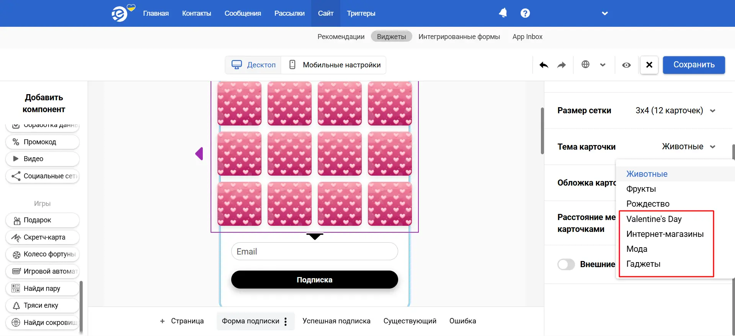Open the notifications bell
The image size is (735, 336).
[x=503, y=13]
